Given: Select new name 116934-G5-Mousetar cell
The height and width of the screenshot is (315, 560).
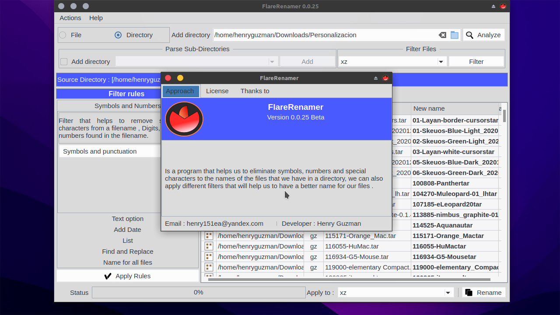Looking at the screenshot, I should pyautogui.click(x=455, y=257).
